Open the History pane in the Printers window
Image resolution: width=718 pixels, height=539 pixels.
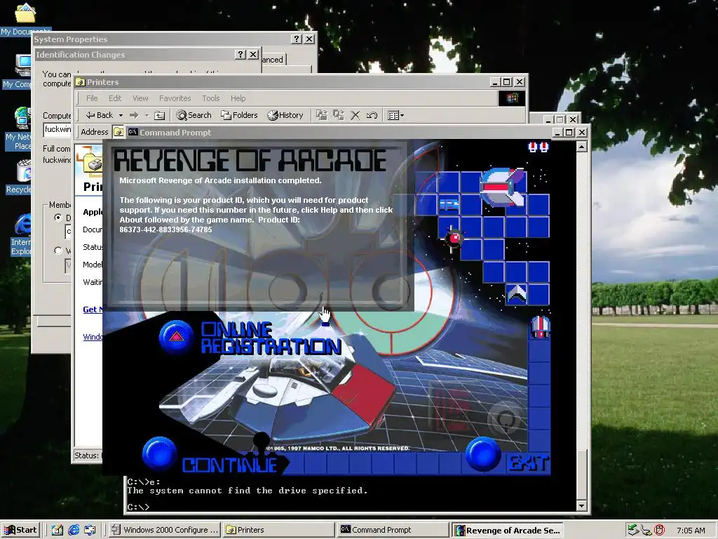285,115
